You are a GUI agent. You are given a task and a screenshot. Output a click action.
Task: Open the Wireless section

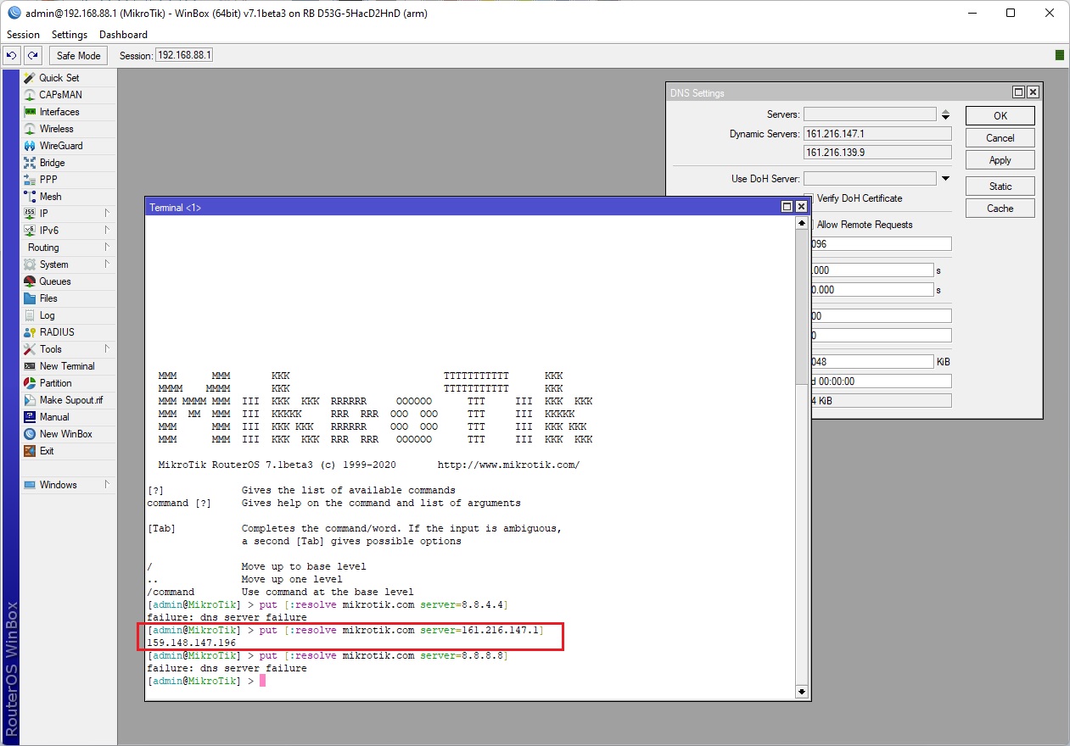(56, 129)
